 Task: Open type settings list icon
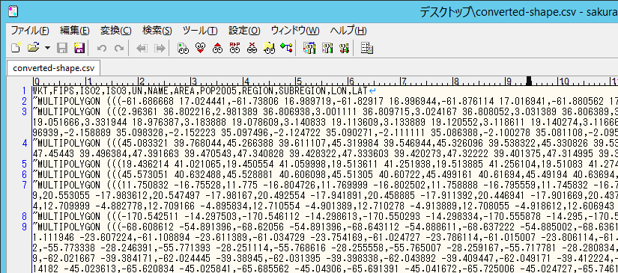click(x=309, y=49)
